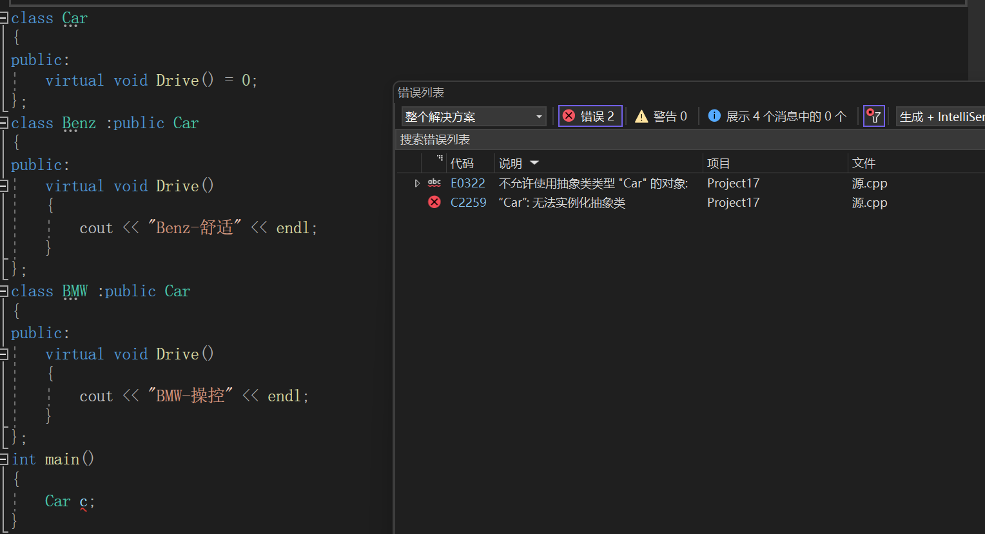Click the warning triangle icon in the filter bar
985x534 pixels.
point(641,117)
